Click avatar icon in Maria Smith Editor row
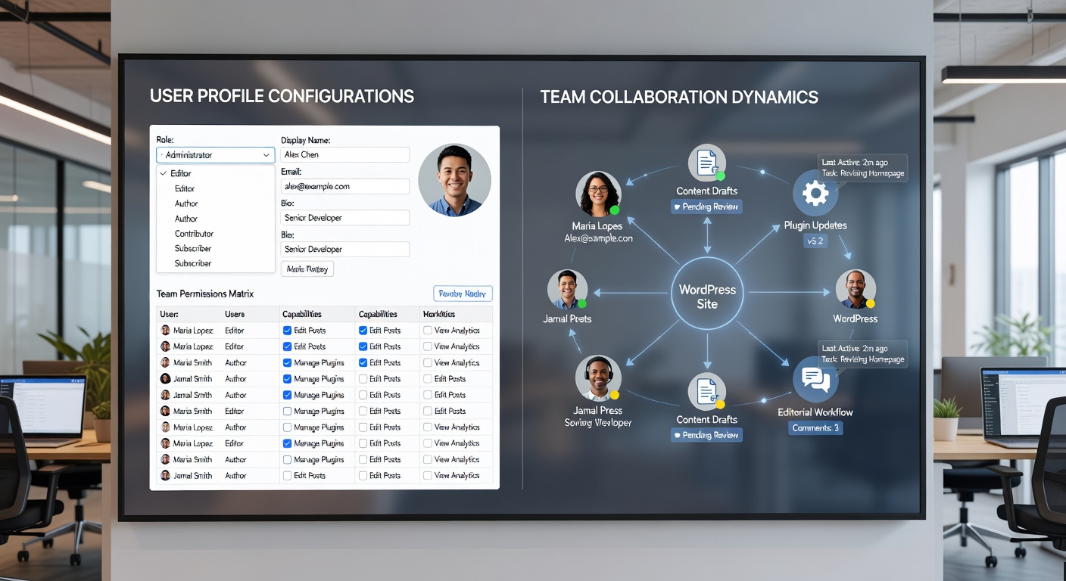The height and width of the screenshot is (581, 1066). point(165,412)
